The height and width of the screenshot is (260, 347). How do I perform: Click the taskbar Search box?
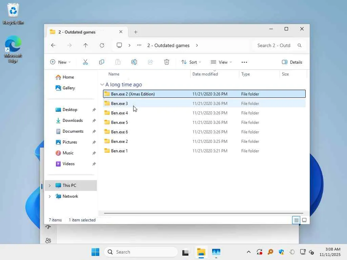(141, 252)
